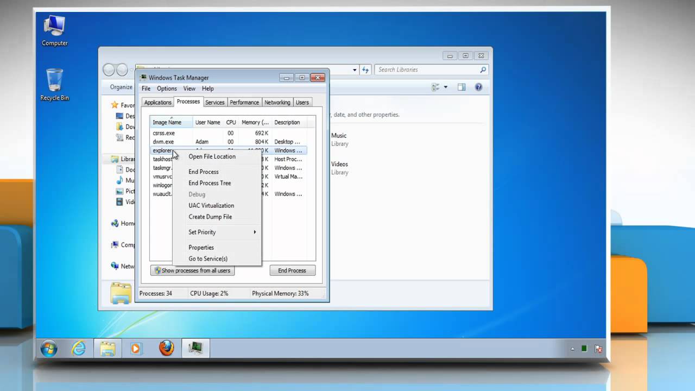695x391 pixels.
Task: Click Physical Memory 33% in the status bar
Action: [x=280, y=293]
